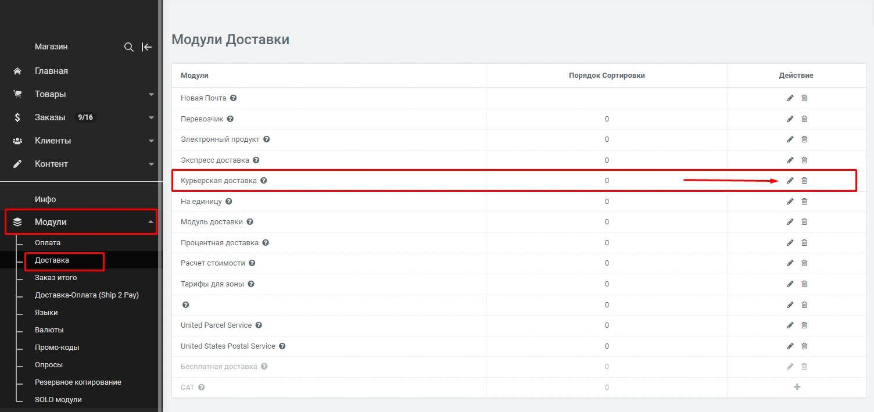Install CAT module with plus icon
This screenshot has height=412, width=874.
(x=797, y=387)
